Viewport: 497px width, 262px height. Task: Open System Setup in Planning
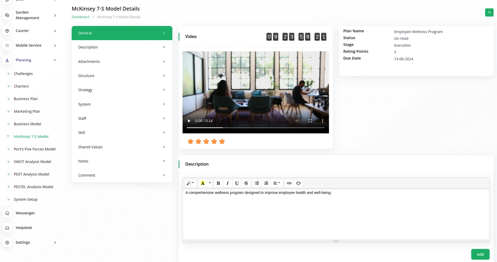coord(25,199)
